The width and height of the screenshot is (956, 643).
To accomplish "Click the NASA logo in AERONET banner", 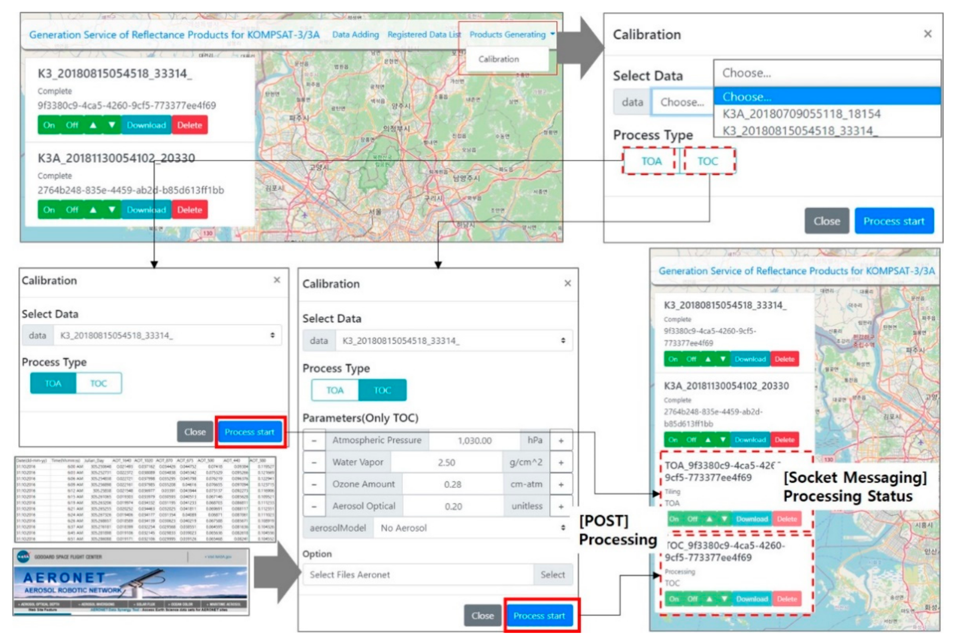I will click(23, 557).
